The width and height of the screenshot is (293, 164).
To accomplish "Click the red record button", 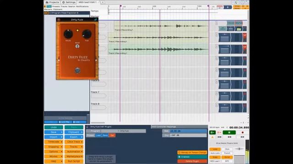I will click(x=243, y=133).
